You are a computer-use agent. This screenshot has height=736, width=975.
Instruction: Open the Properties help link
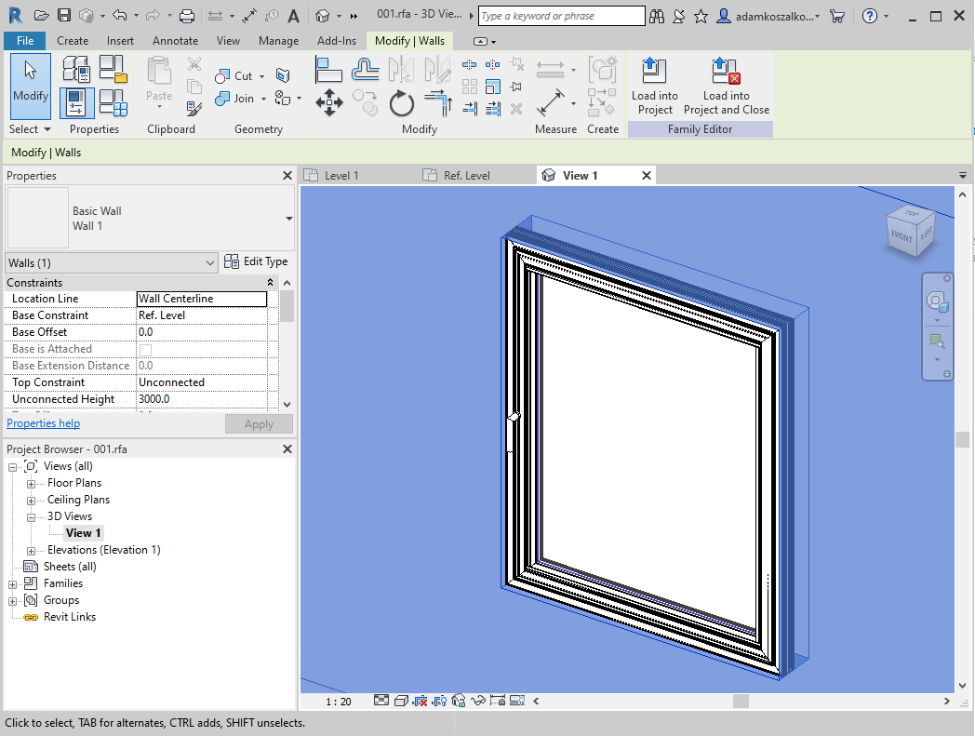coord(44,423)
